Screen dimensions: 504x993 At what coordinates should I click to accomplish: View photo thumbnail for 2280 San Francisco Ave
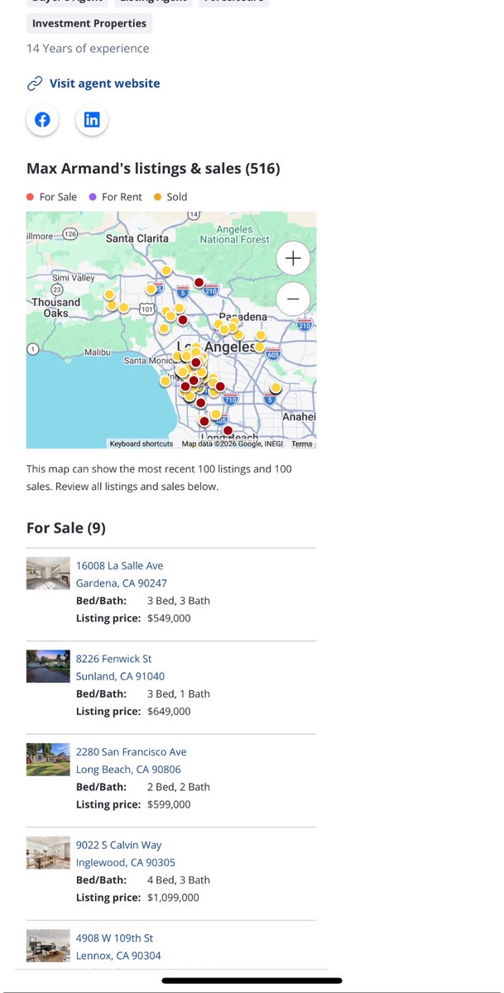48,759
